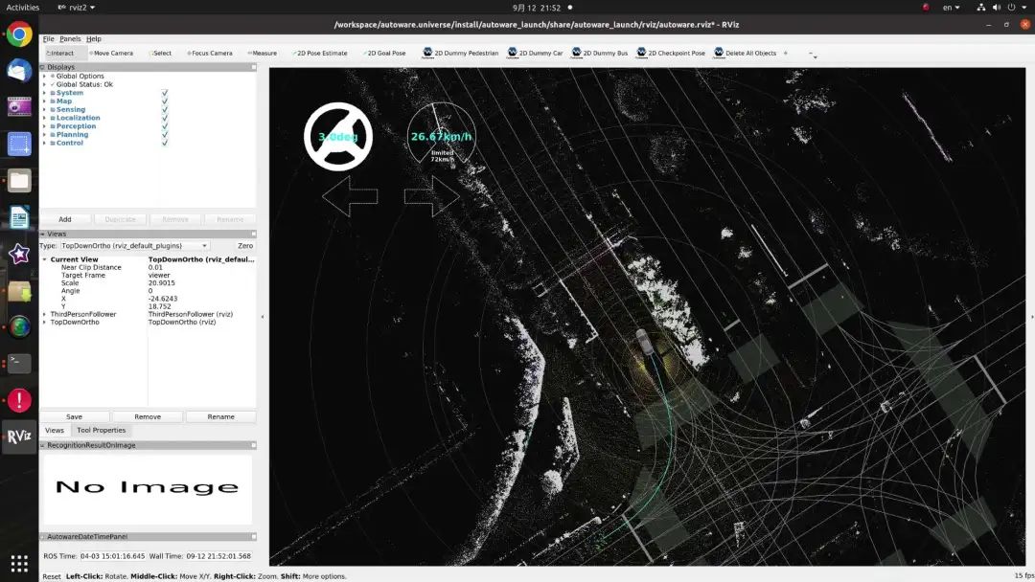Choose the 2D Pose Estimate tool
Viewport: 1035px width, 582px height.
(320, 53)
